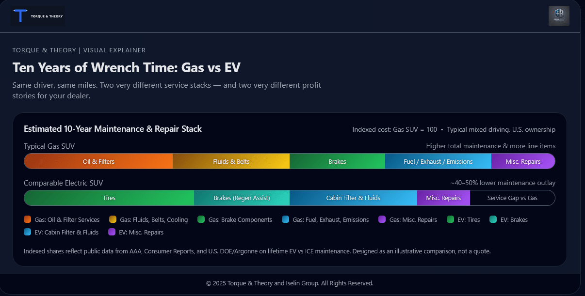
Task: Click the purple Misc. Repairs color swatch
Action: pyautogui.click(x=381, y=219)
